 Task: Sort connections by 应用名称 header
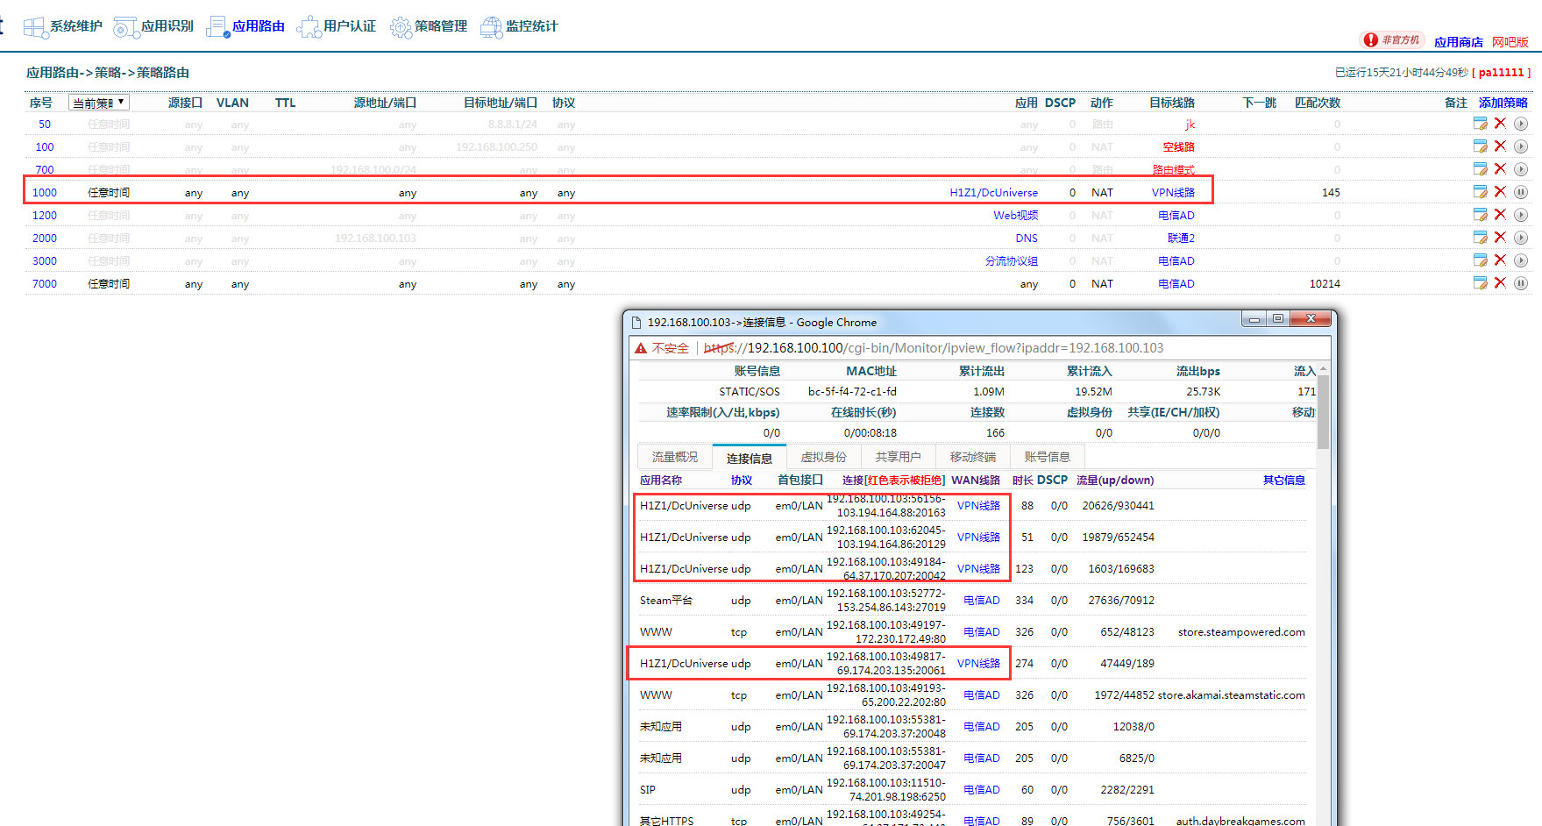[x=661, y=481]
